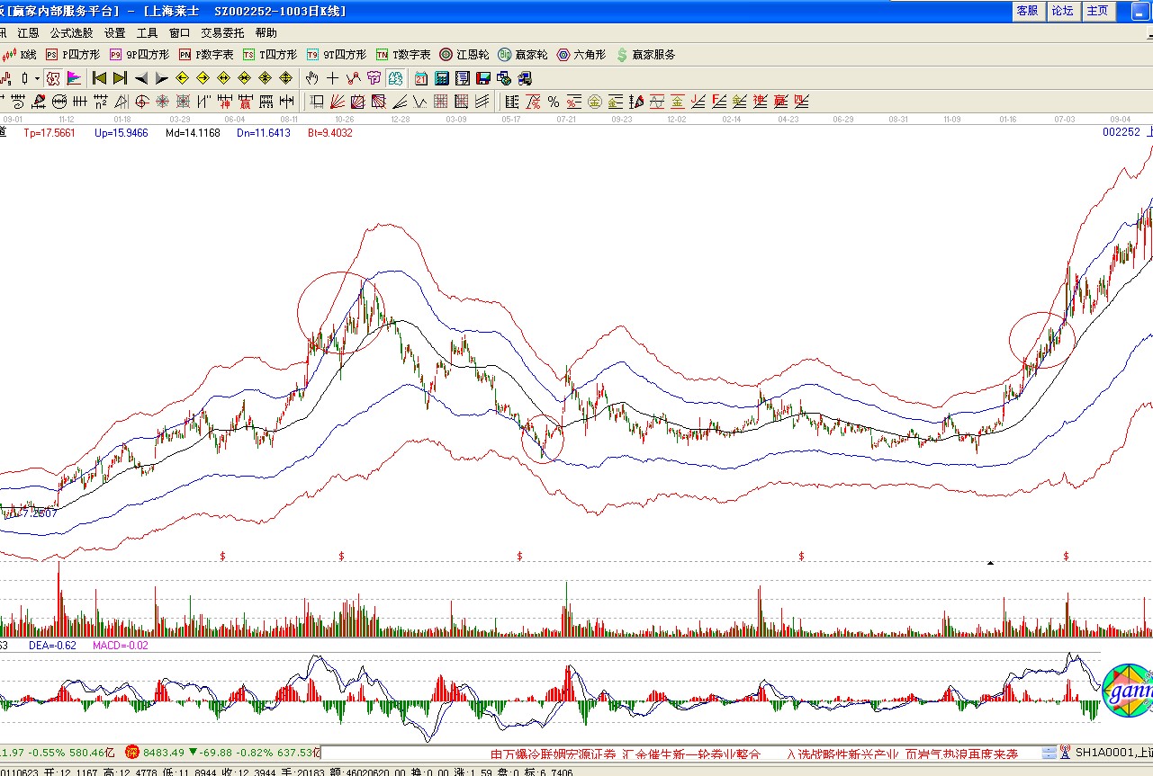This screenshot has height=776, width=1153.
Task: Select the hand pan tool
Action: pos(312,78)
